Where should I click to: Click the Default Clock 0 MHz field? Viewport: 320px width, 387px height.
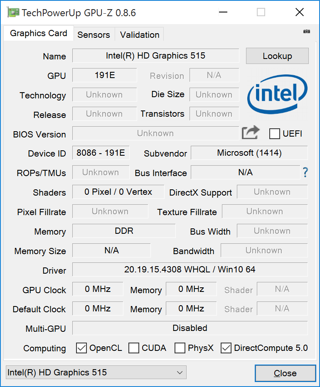(98, 308)
